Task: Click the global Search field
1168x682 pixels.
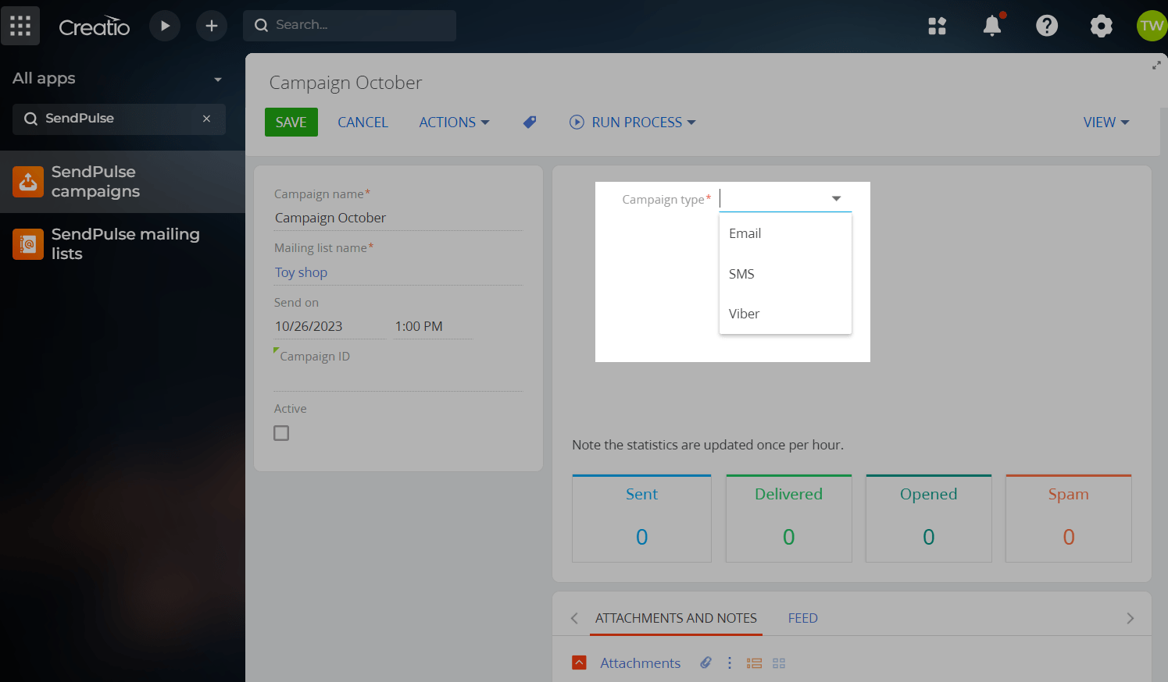Action: point(349,25)
